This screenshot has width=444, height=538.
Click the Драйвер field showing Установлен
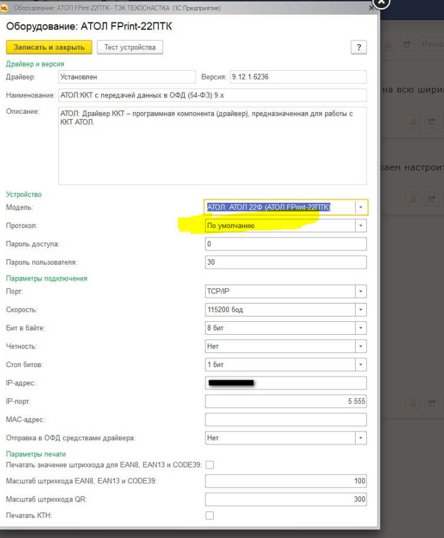point(127,77)
